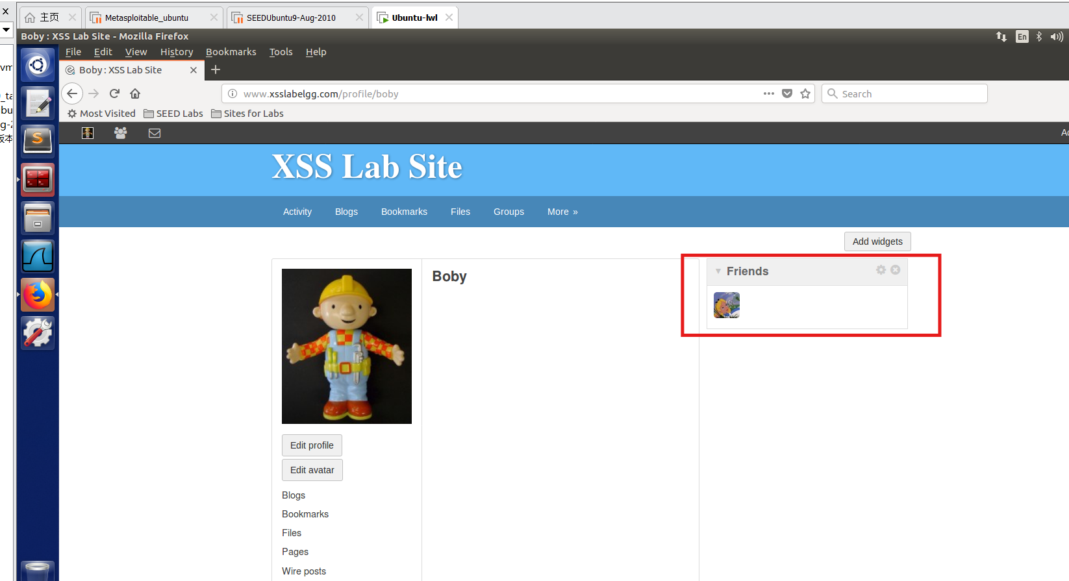The width and height of the screenshot is (1069, 581).
Task: Click the Edit avatar button
Action: (x=312, y=470)
